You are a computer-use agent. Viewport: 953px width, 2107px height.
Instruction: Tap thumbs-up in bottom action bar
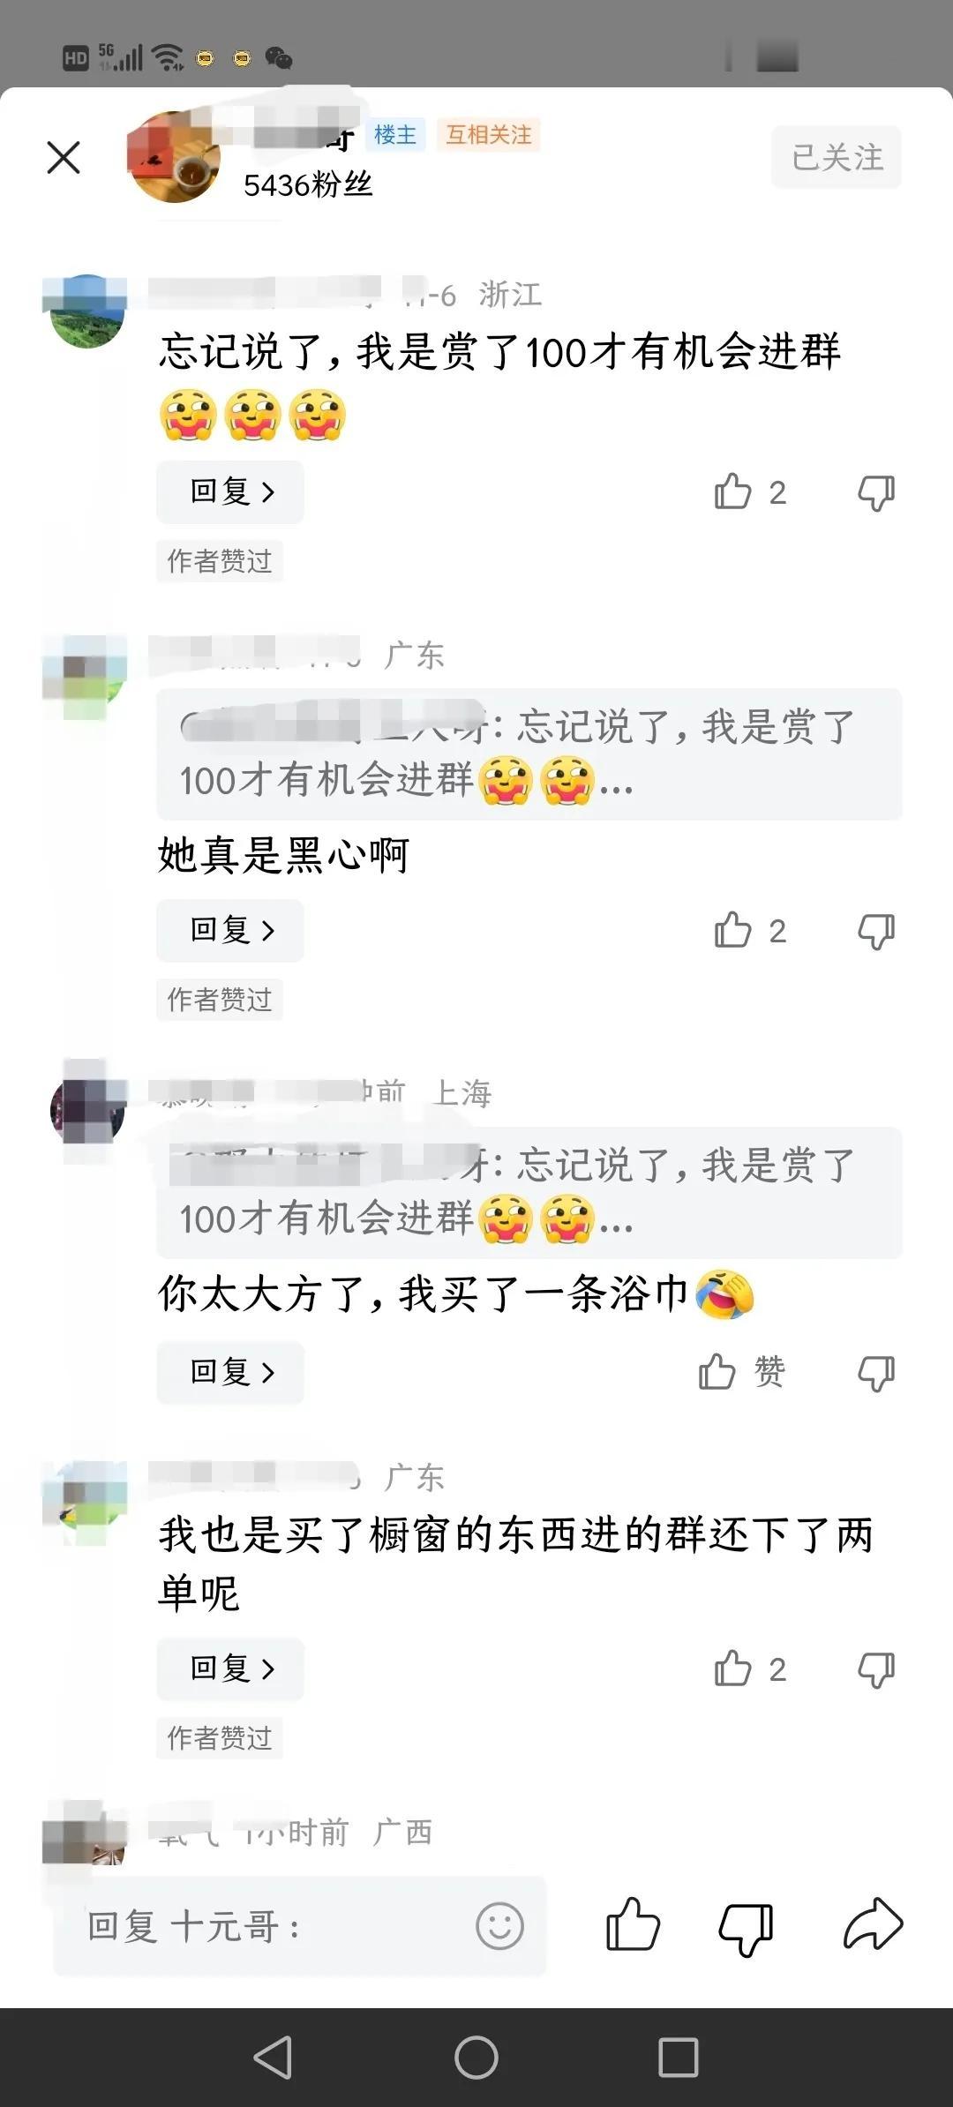click(x=633, y=1924)
